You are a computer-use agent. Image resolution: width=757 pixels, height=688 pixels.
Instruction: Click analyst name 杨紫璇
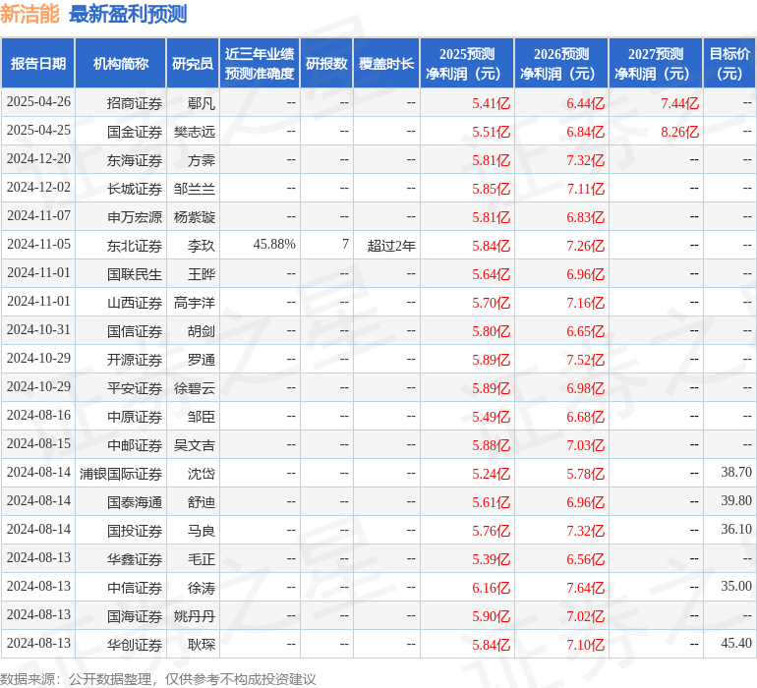(x=195, y=217)
